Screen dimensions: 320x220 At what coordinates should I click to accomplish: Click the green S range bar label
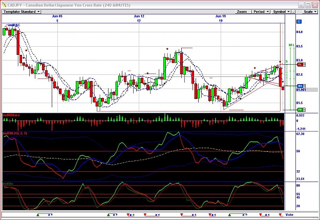(x=287, y=62)
